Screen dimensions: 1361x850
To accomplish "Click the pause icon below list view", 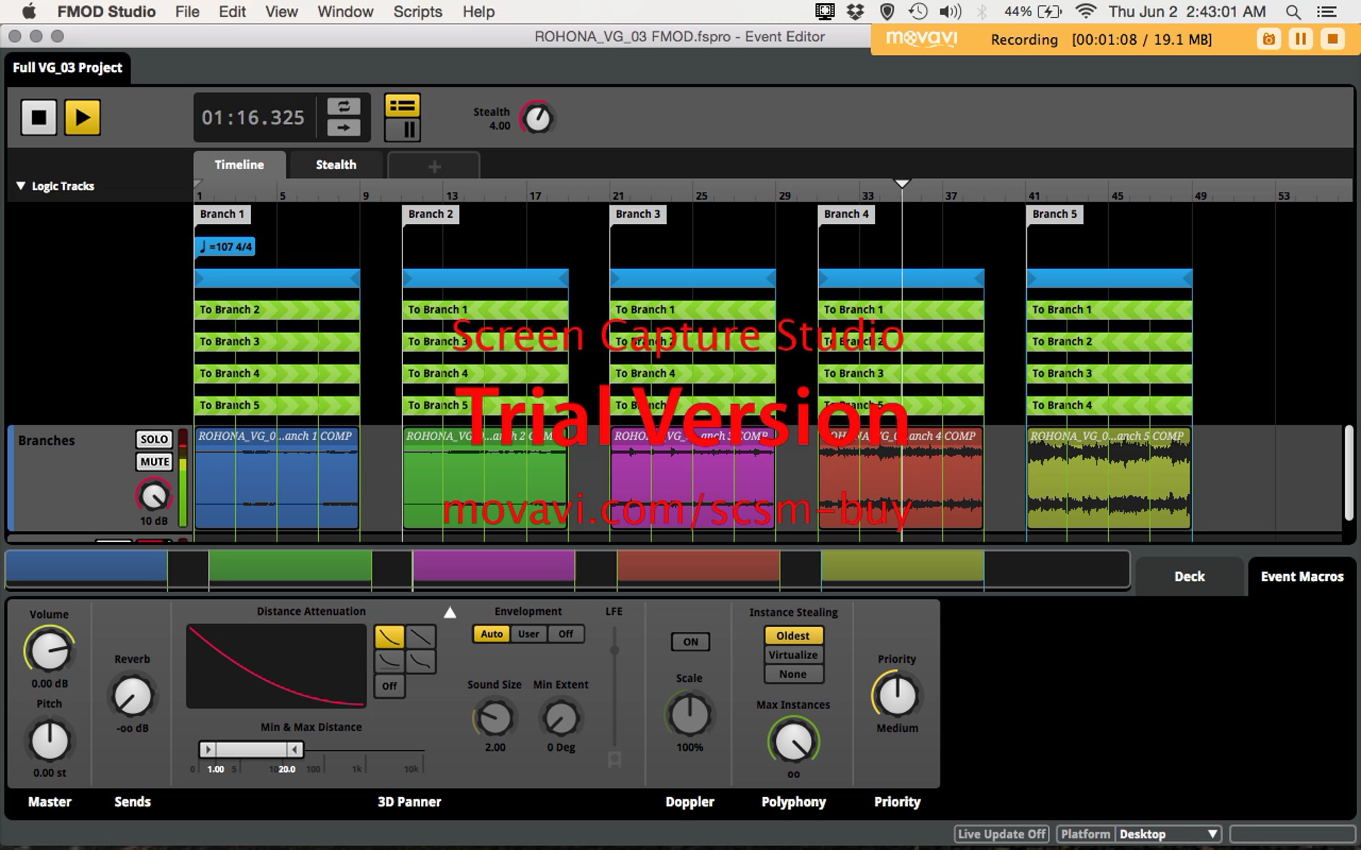I will (x=402, y=130).
